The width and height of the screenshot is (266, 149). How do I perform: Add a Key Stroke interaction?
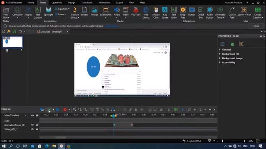[165, 13]
